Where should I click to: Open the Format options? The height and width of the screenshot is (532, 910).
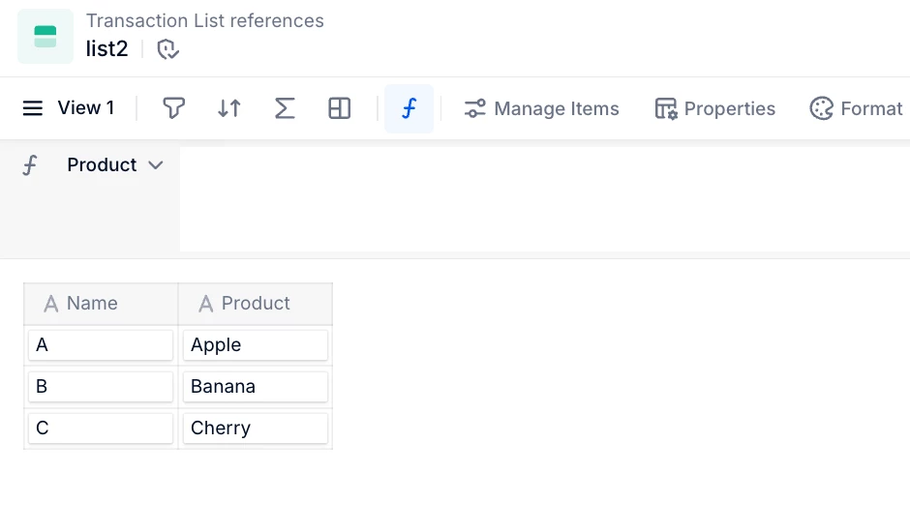pos(856,108)
